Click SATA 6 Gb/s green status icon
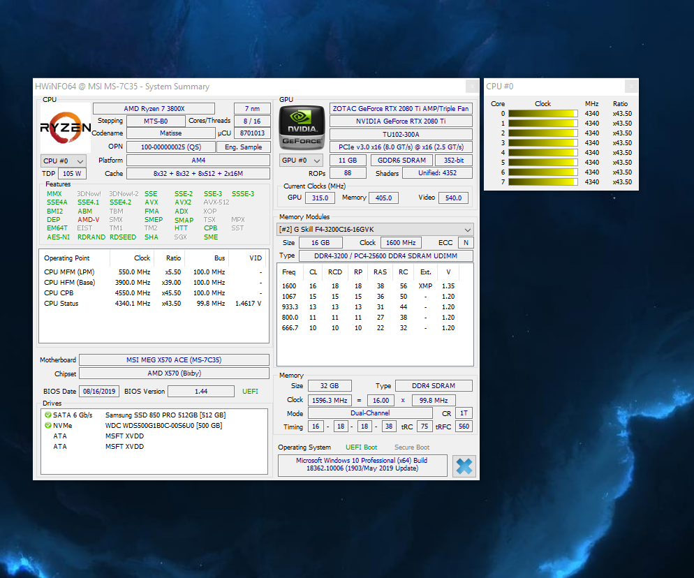 tap(47, 415)
